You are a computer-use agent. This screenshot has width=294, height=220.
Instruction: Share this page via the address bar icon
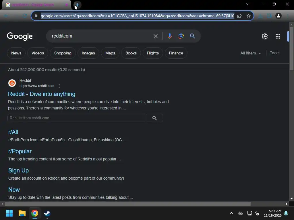point(239,16)
